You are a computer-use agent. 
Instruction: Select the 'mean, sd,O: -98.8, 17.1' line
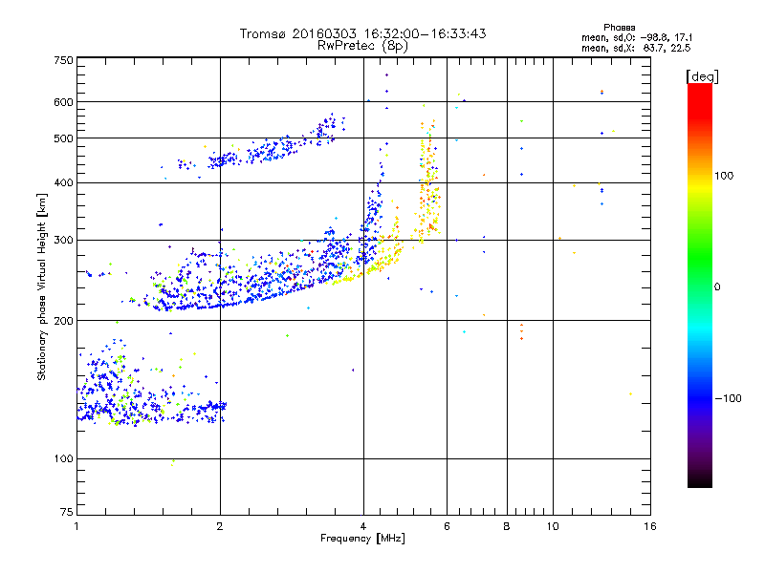(x=637, y=37)
